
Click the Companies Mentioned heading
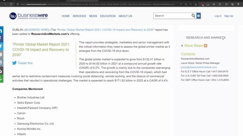27,89
